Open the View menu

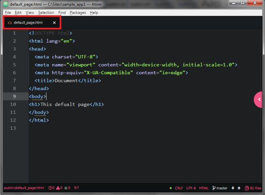(x=30, y=13)
